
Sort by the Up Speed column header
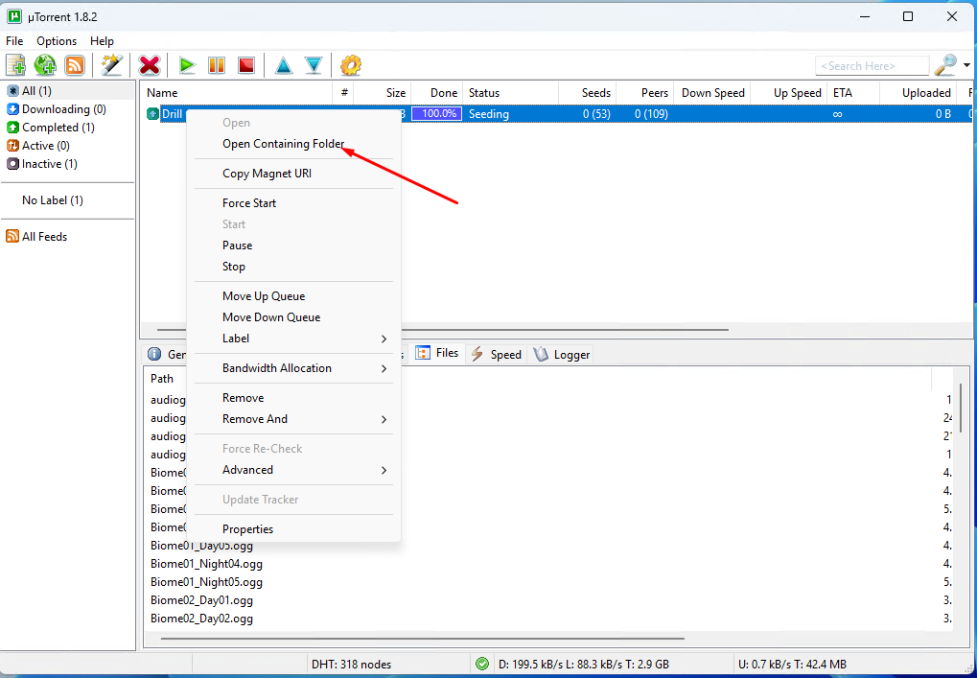[789, 93]
